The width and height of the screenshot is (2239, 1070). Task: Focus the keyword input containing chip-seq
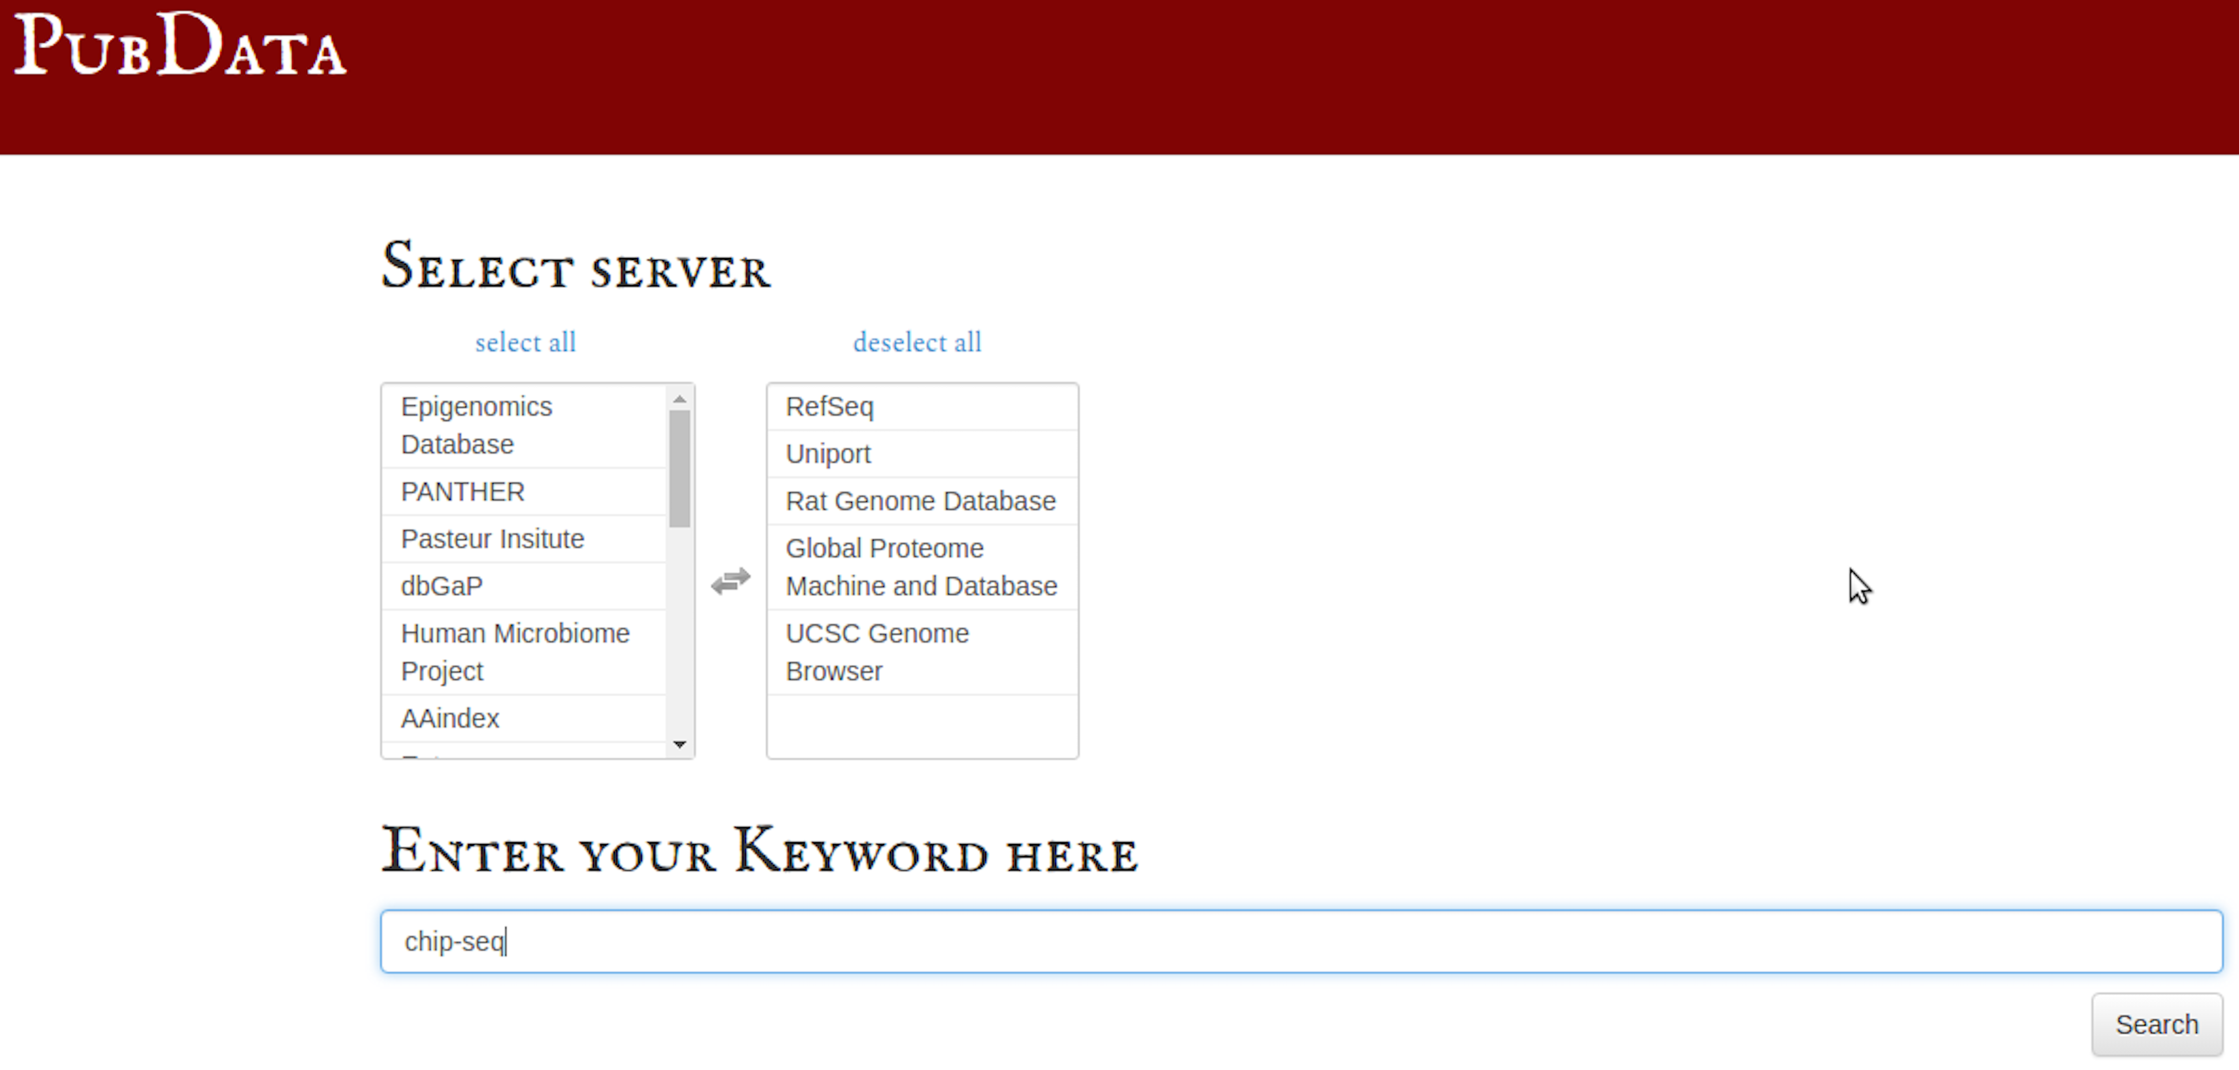pos(1301,942)
